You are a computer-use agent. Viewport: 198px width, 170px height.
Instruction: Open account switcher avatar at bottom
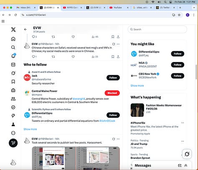click(x=13, y=163)
